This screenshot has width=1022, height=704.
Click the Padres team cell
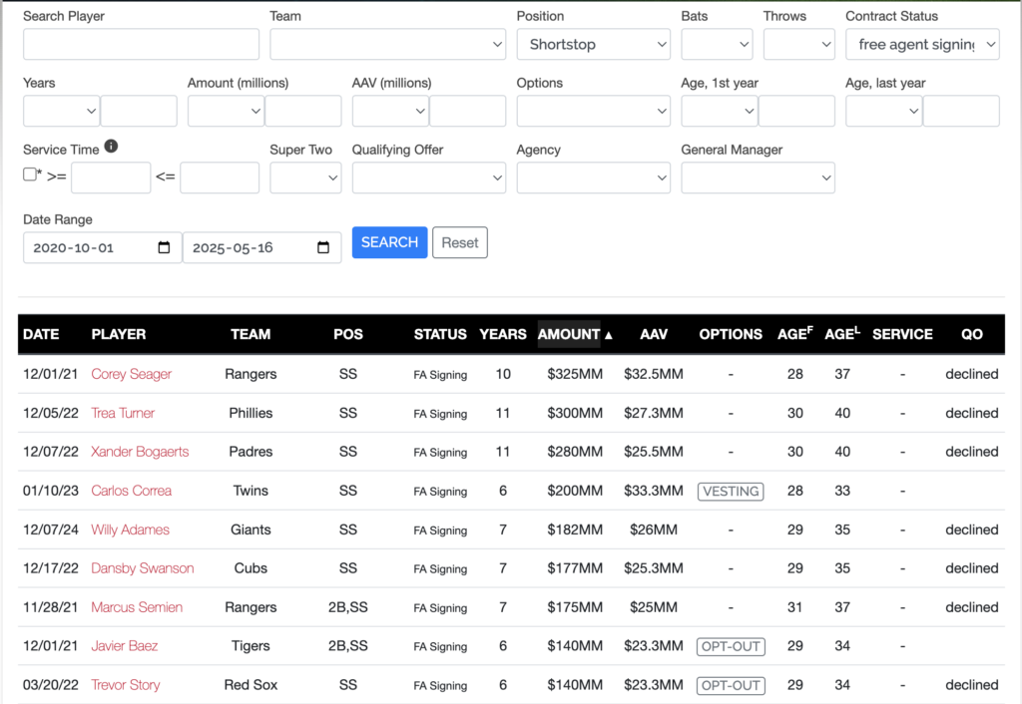click(x=251, y=452)
